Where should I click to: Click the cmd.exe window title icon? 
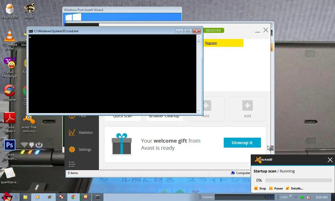[x=31, y=31]
